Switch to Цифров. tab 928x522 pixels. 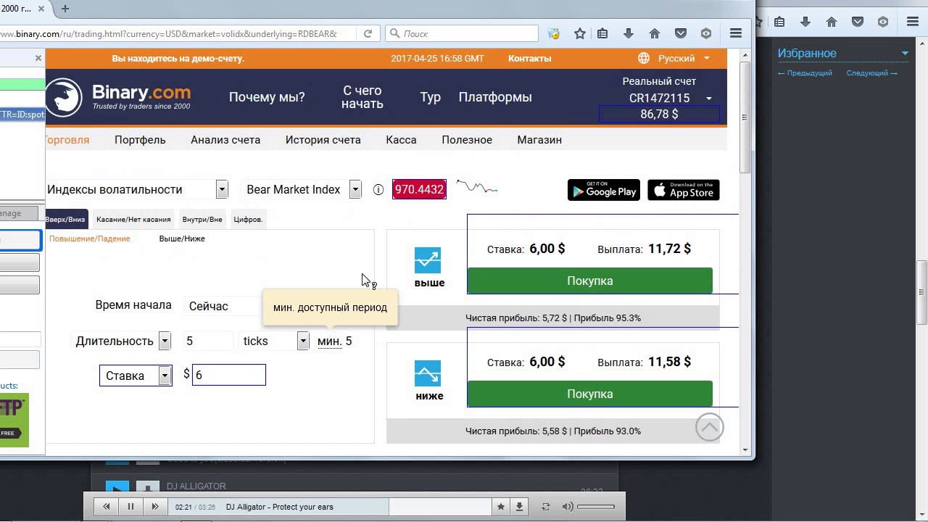point(248,220)
